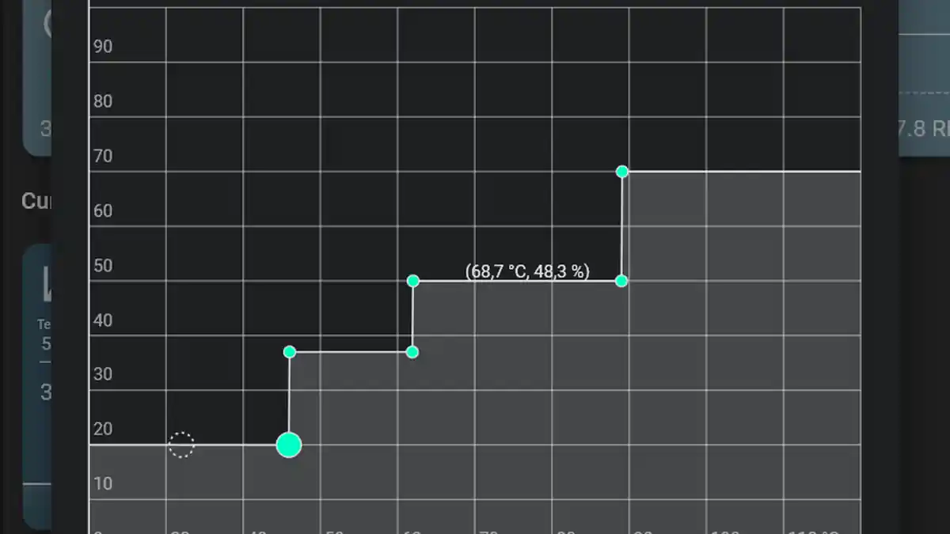Click the dashed circle ghost point
The width and height of the screenshot is (950, 534).
point(181,445)
